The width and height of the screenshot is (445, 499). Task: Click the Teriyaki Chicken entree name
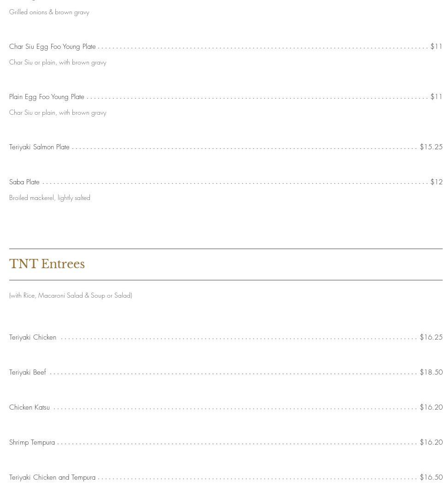click(x=33, y=337)
